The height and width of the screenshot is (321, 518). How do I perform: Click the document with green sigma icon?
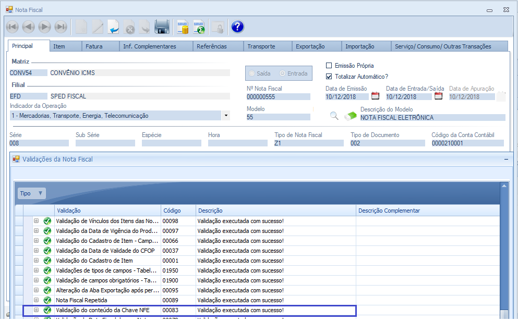(x=199, y=27)
